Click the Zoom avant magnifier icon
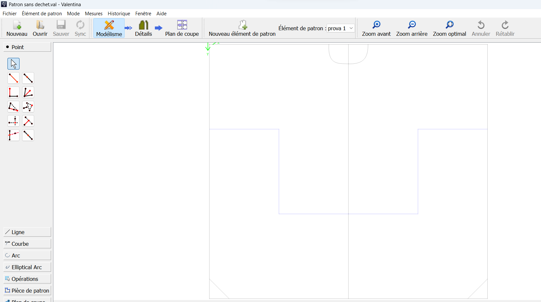 pyautogui.click(x=376, y=25)
